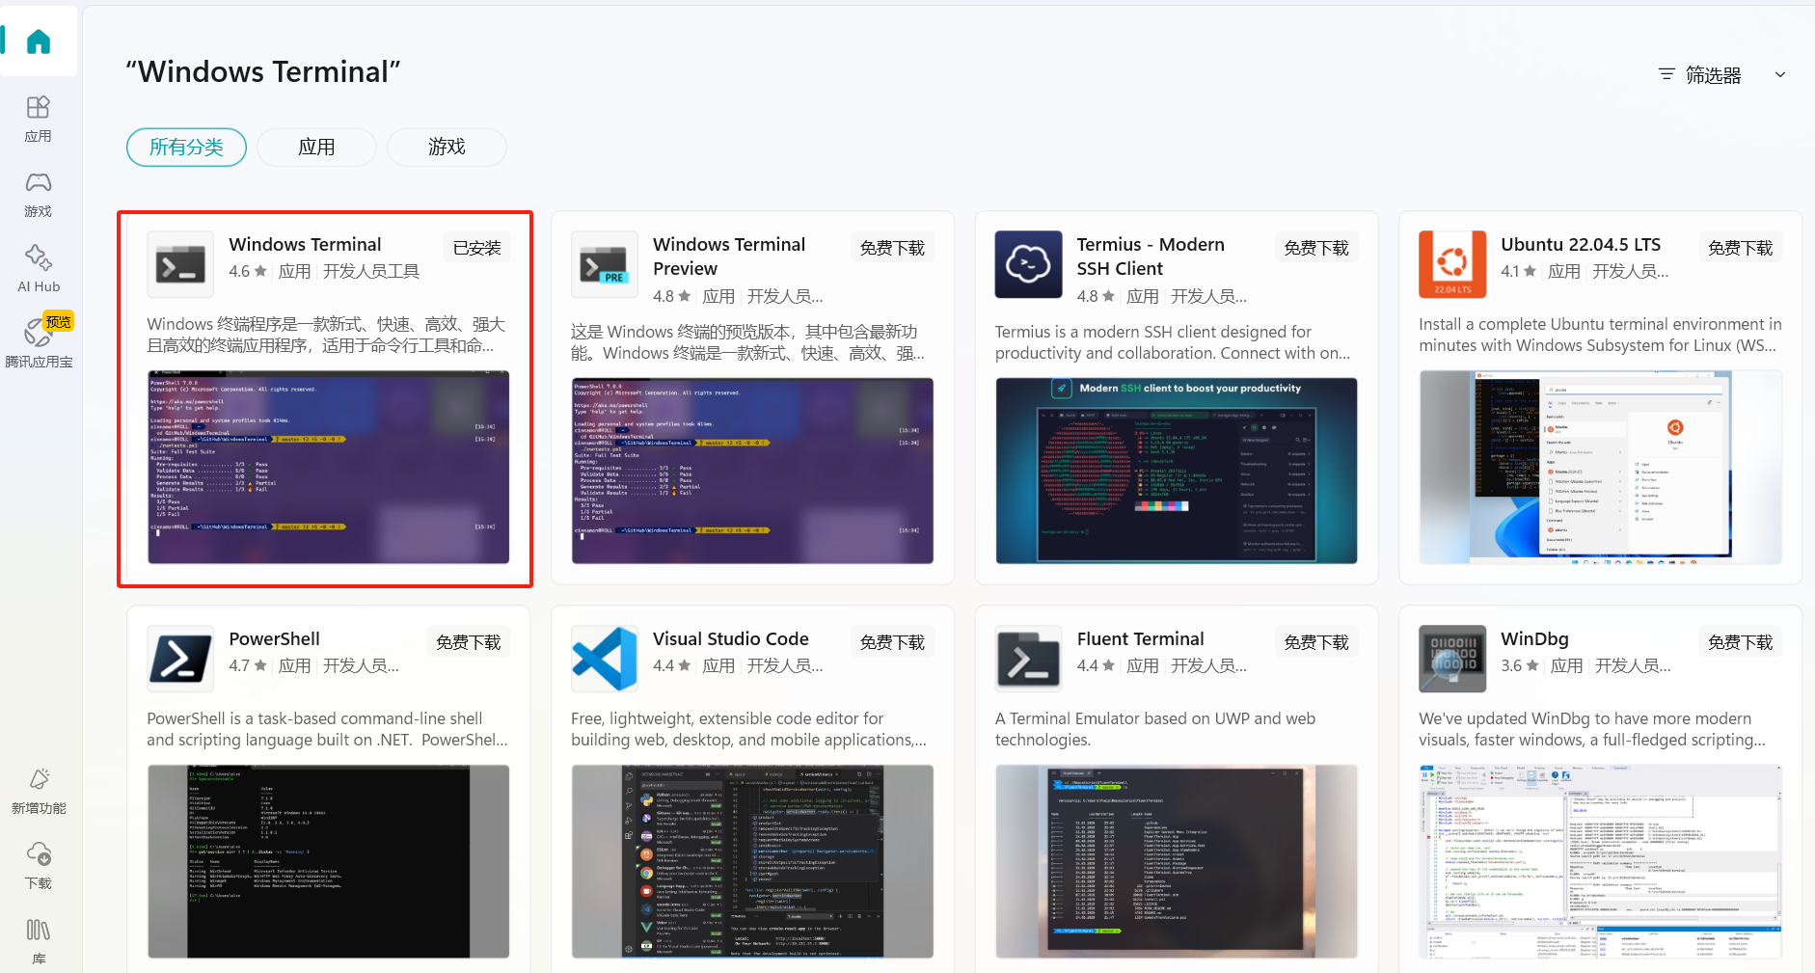Viewport: 1815px width, 973px height.
Task: Click 免费下载 for Windows Terminal Preview
Action: click(x=892, y=248)
